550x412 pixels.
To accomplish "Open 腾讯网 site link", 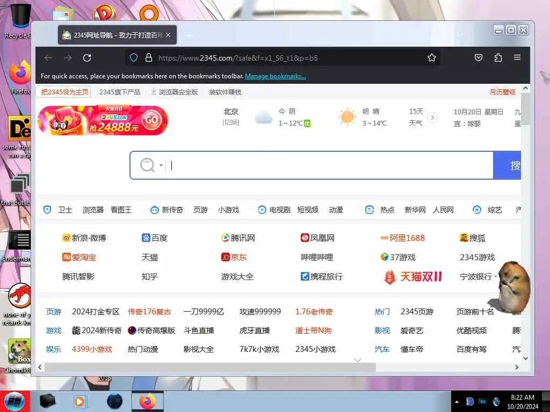I will click(x=238, y=238).
